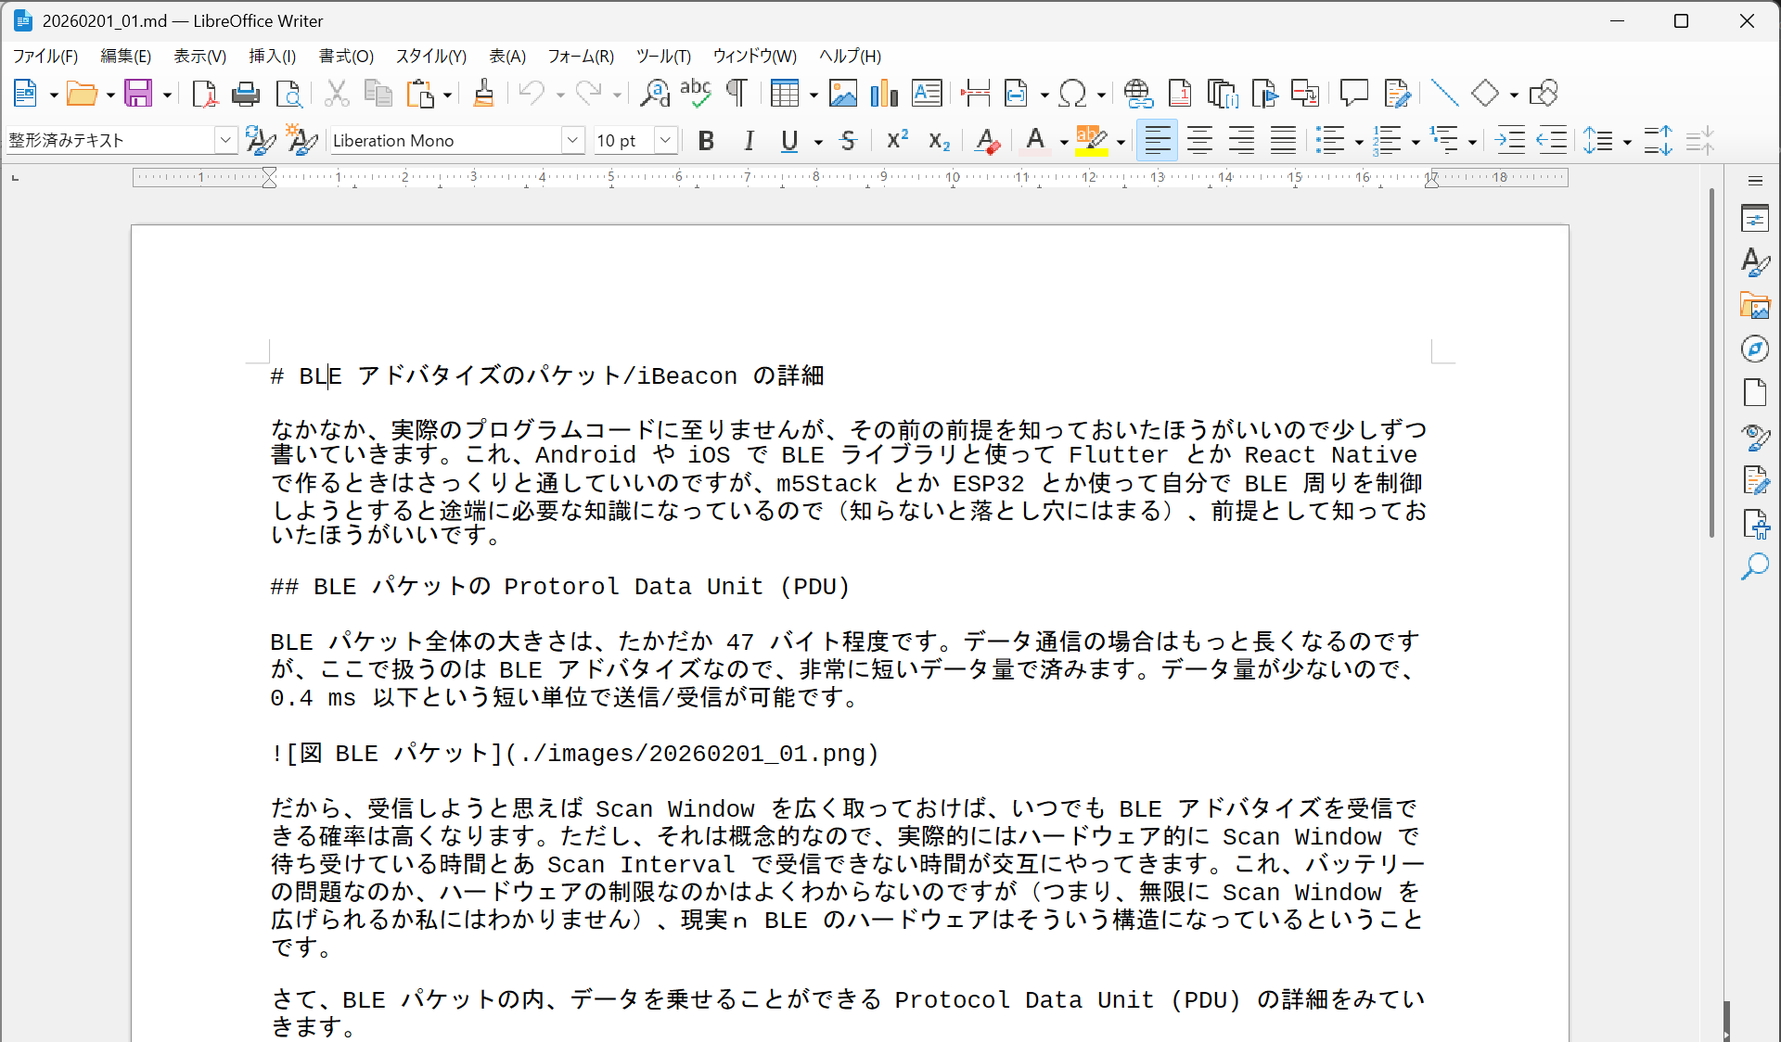Image resolution: width=1781 pixels, height=1042 pixels.
Task: Open the 挿入(I) menu
Action: (272, 57)
